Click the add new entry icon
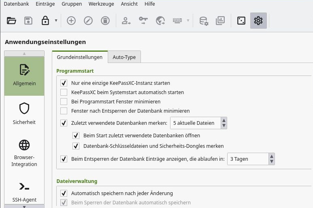Screen dimensions: 313x208 (x=71, y=21)
